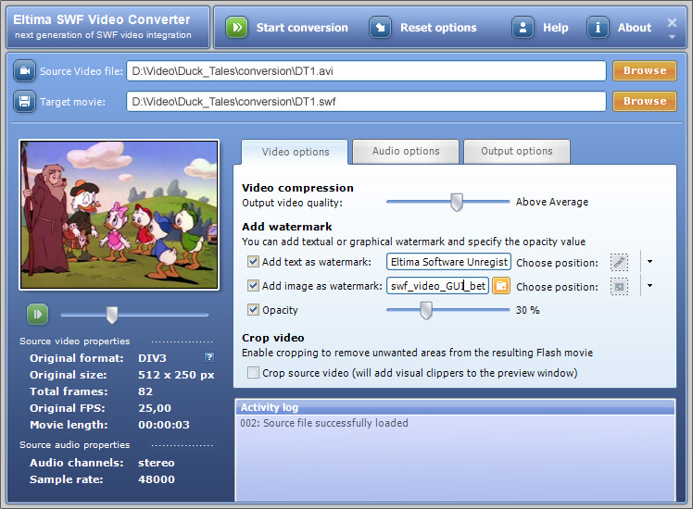Viewport: 693px width, 509px height.
Task: Click the Reset options arrow icon
Action: coord(380,28)
